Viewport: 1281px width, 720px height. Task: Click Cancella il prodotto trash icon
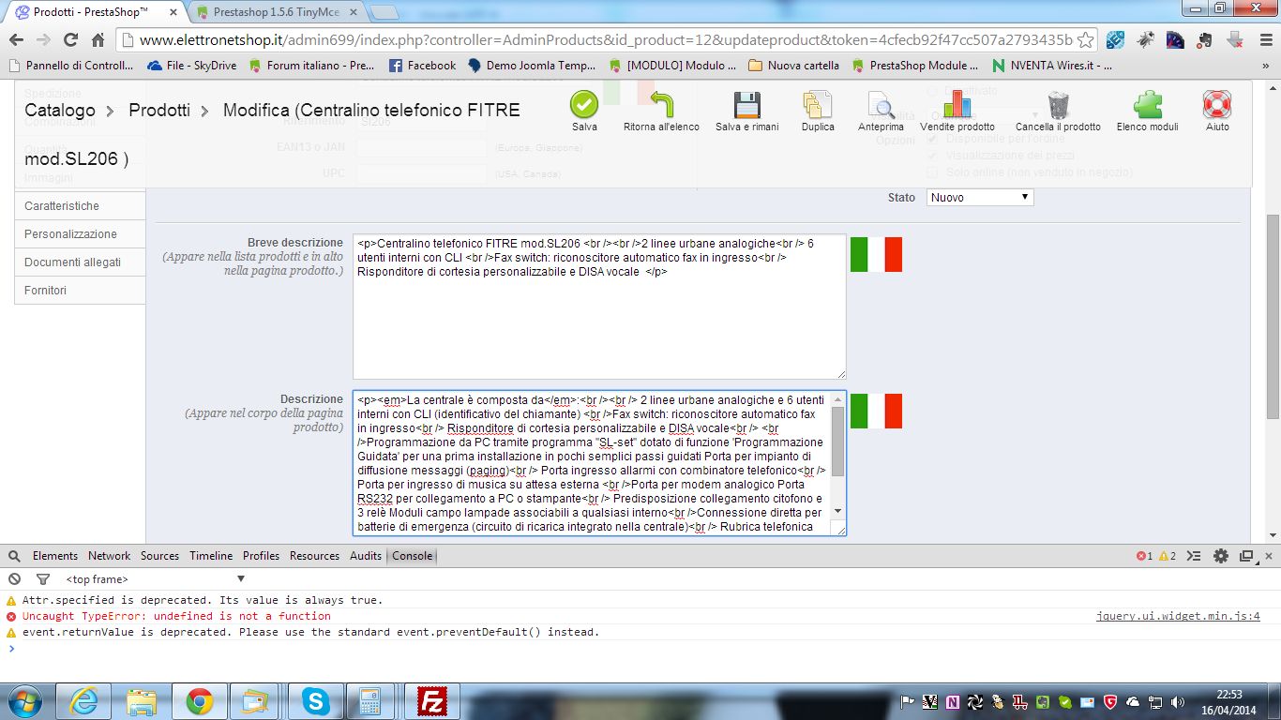1058,104
